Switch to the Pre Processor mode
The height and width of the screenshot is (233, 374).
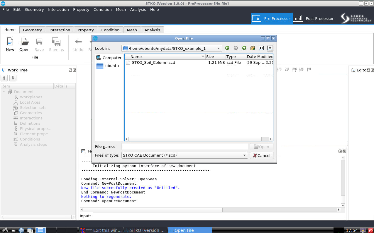click(x=272, y=18)
